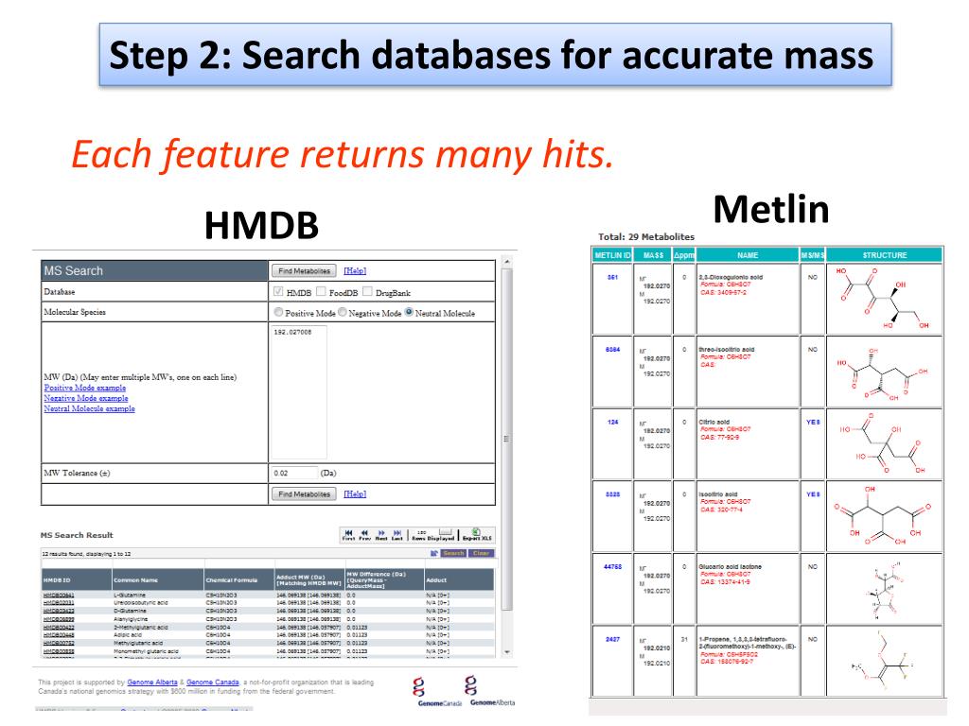969x726 pixels.
Task: Open HMDB ID link for Ureidoisobutyric acid
Action: (x=59, y=603)
